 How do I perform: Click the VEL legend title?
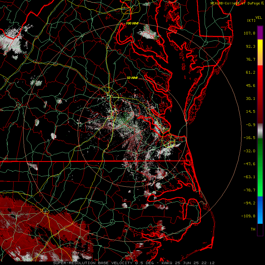click(259, 18)
